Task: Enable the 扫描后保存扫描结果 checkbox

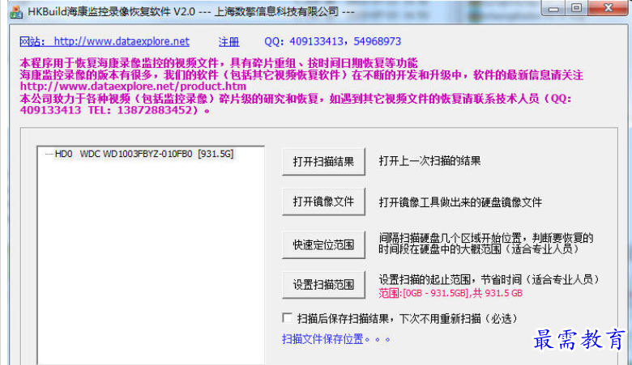Action: click(x=288, y=318)
